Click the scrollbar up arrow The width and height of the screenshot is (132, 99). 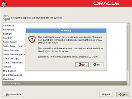129,24
